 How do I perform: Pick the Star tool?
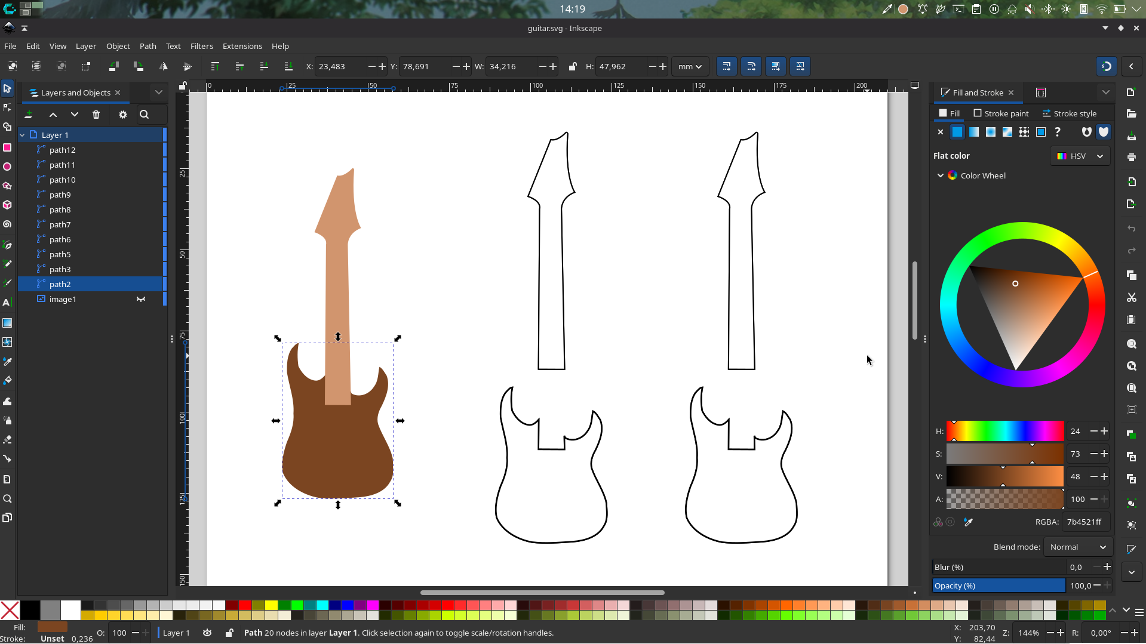point(7,186)
